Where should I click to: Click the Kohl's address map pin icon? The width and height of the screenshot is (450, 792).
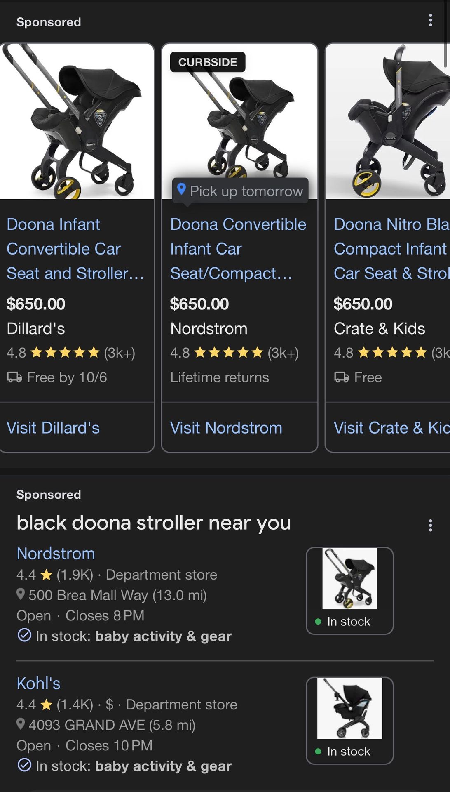[21, 724]
